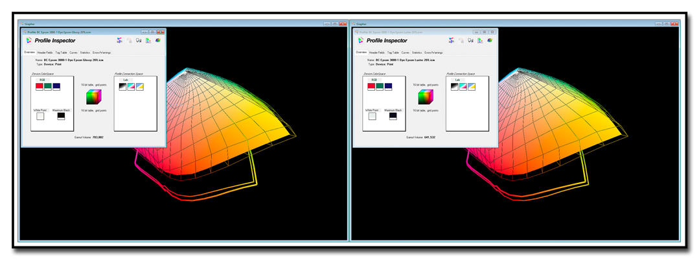699x260 pixels.
Task: Click the 3D color cube in Glossy profile window
Action: pos(94,97)
